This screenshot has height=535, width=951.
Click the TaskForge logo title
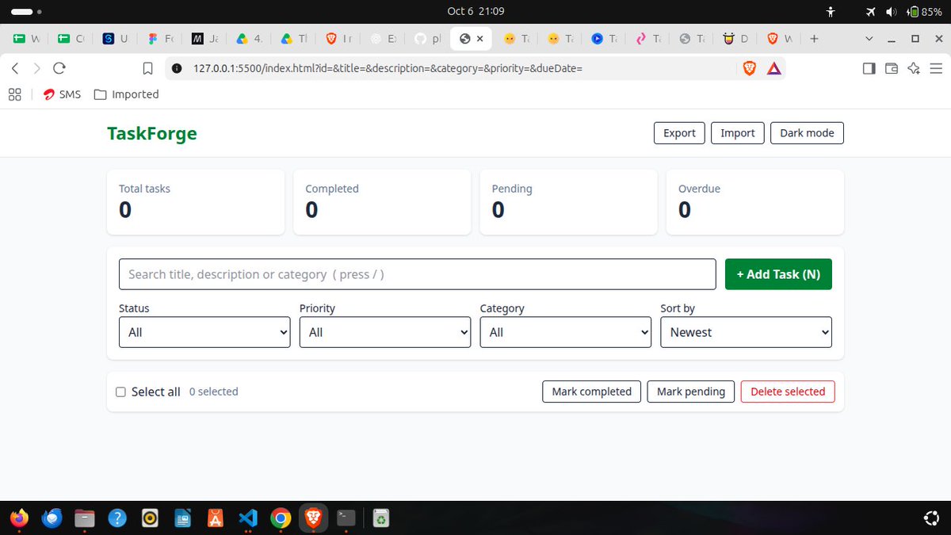152,133
